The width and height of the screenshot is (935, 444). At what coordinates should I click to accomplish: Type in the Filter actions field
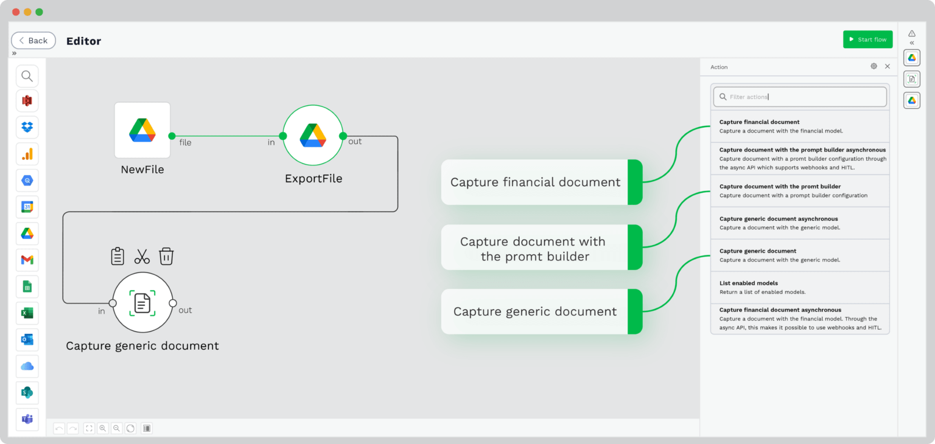click(x=799, y=96)
